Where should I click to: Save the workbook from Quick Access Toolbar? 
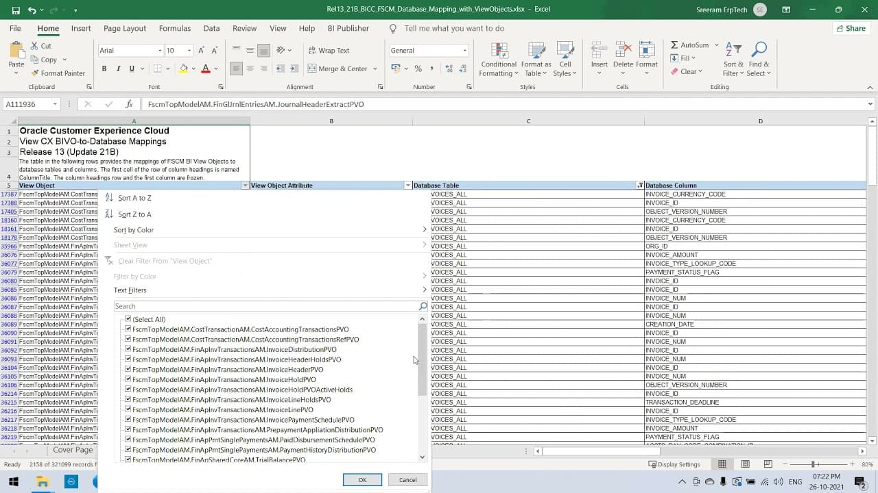coord(16,10)
